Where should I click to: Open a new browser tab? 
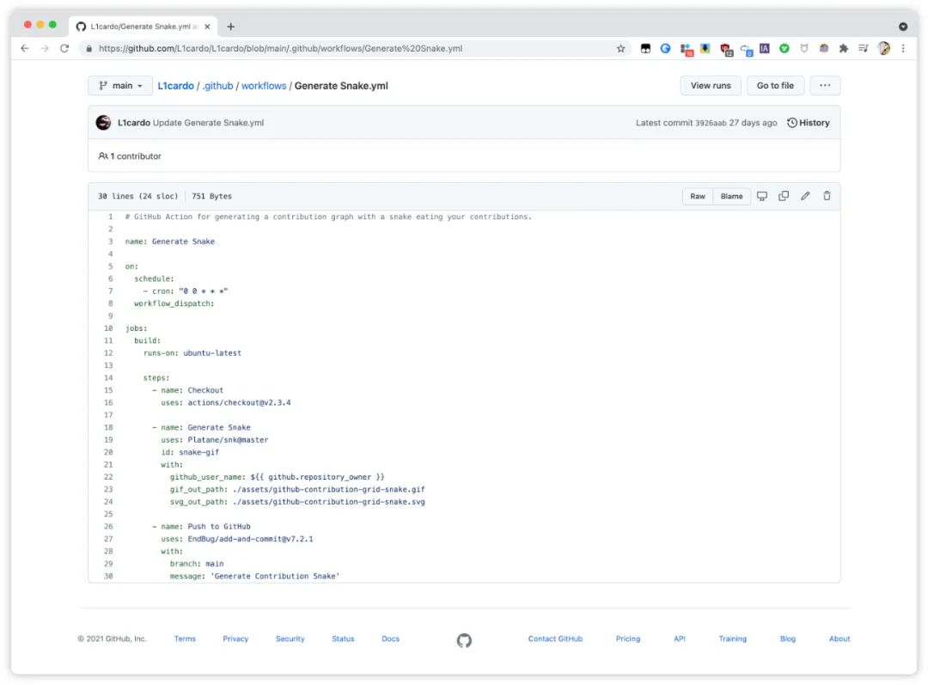point(230,27)
